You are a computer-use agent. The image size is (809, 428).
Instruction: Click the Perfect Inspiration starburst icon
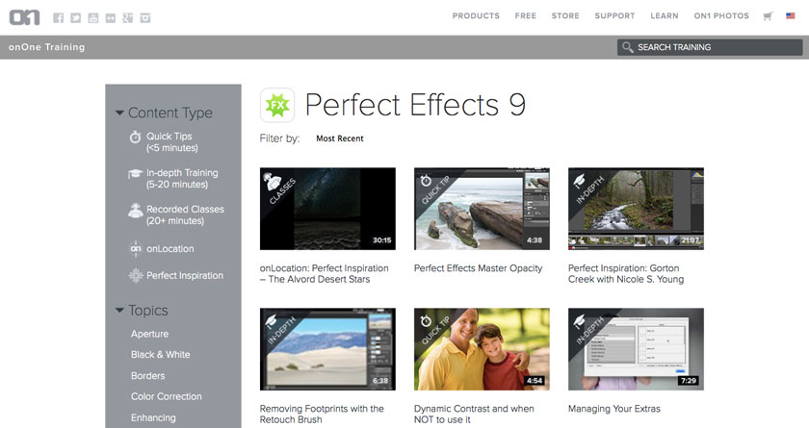[135, 275]
